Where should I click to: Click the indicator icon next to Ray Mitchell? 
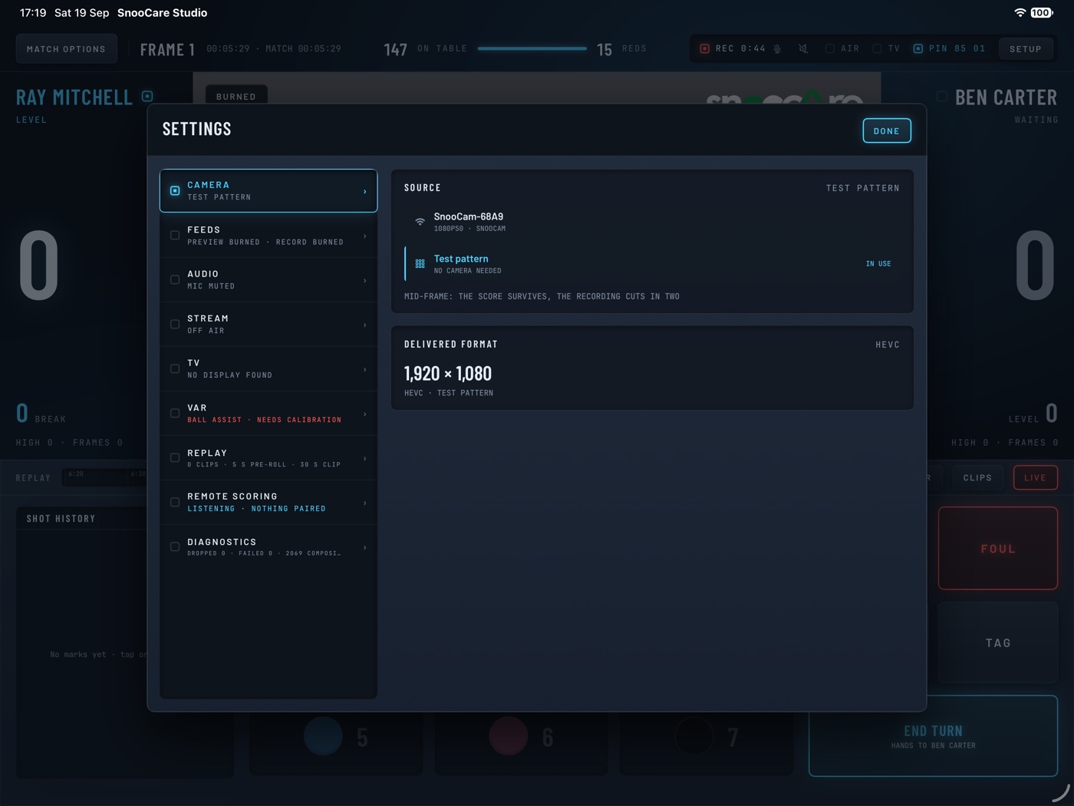pyautogui.click(x=147, y=96)
